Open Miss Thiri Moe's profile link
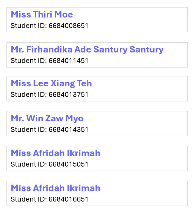The height and width of the screenshot is (215, 194). [x=42, y=15]
